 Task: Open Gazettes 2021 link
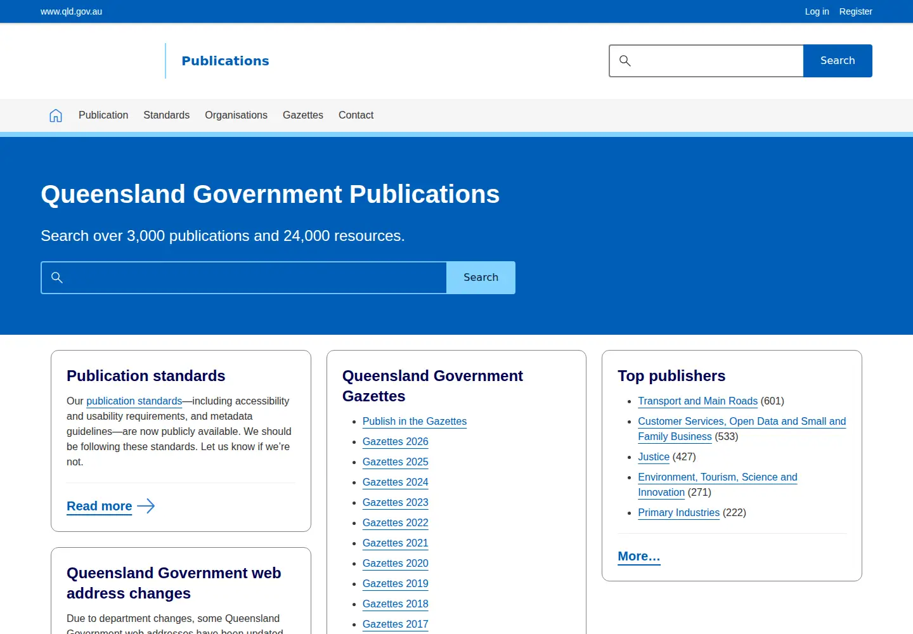coord(396,543)
